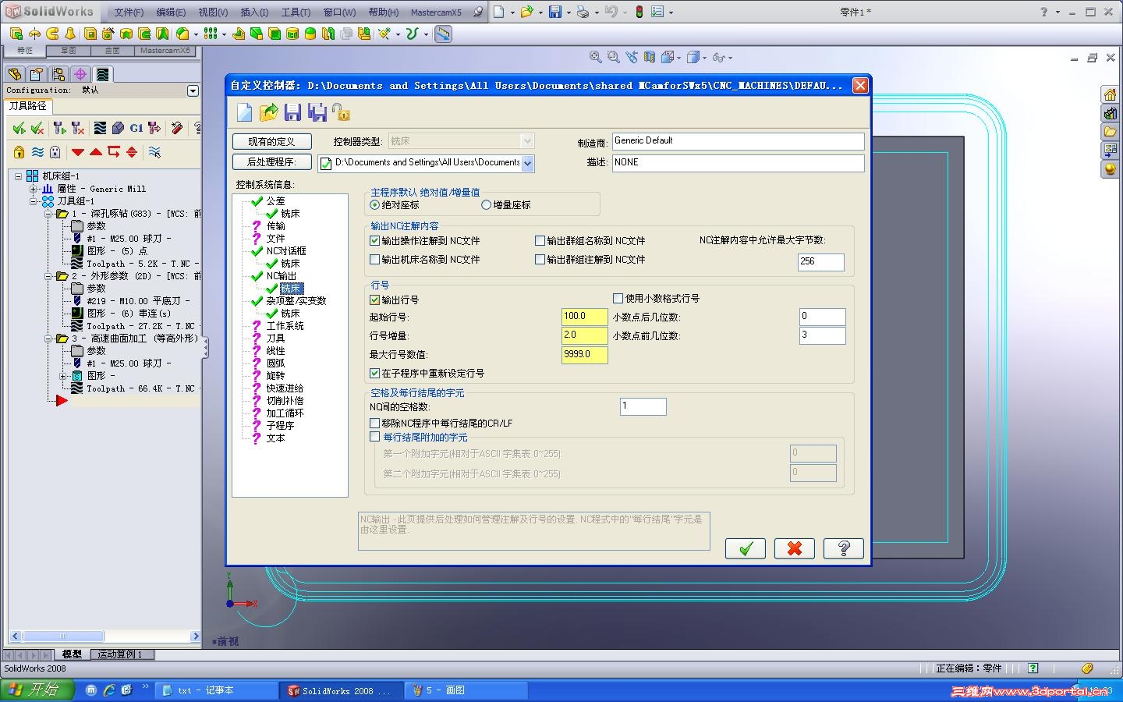Select incremental coordinates radio button (增量座标)
1123x702 pixels.
coord(487,205)
